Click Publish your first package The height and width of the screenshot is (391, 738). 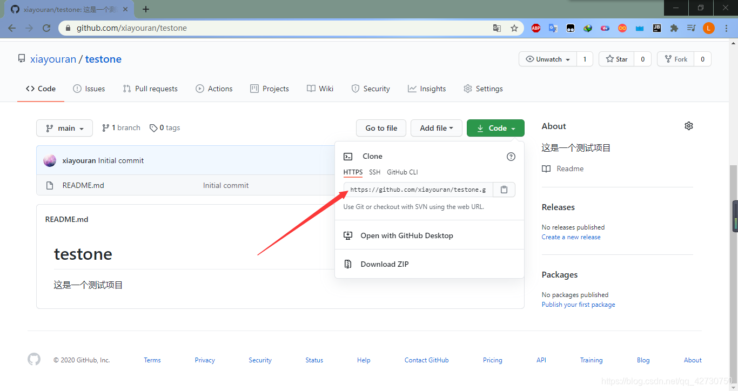click(578, 305)
